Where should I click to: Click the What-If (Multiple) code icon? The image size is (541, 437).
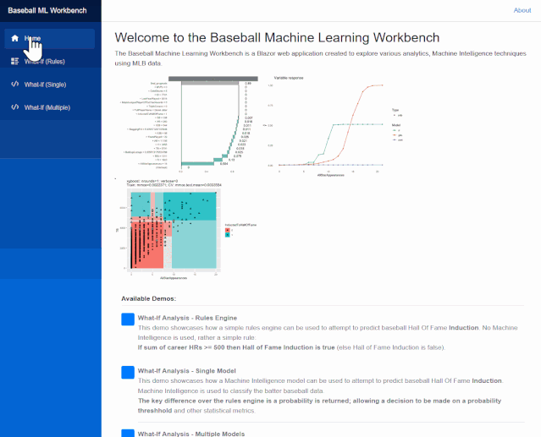click(x=15, y=107)
